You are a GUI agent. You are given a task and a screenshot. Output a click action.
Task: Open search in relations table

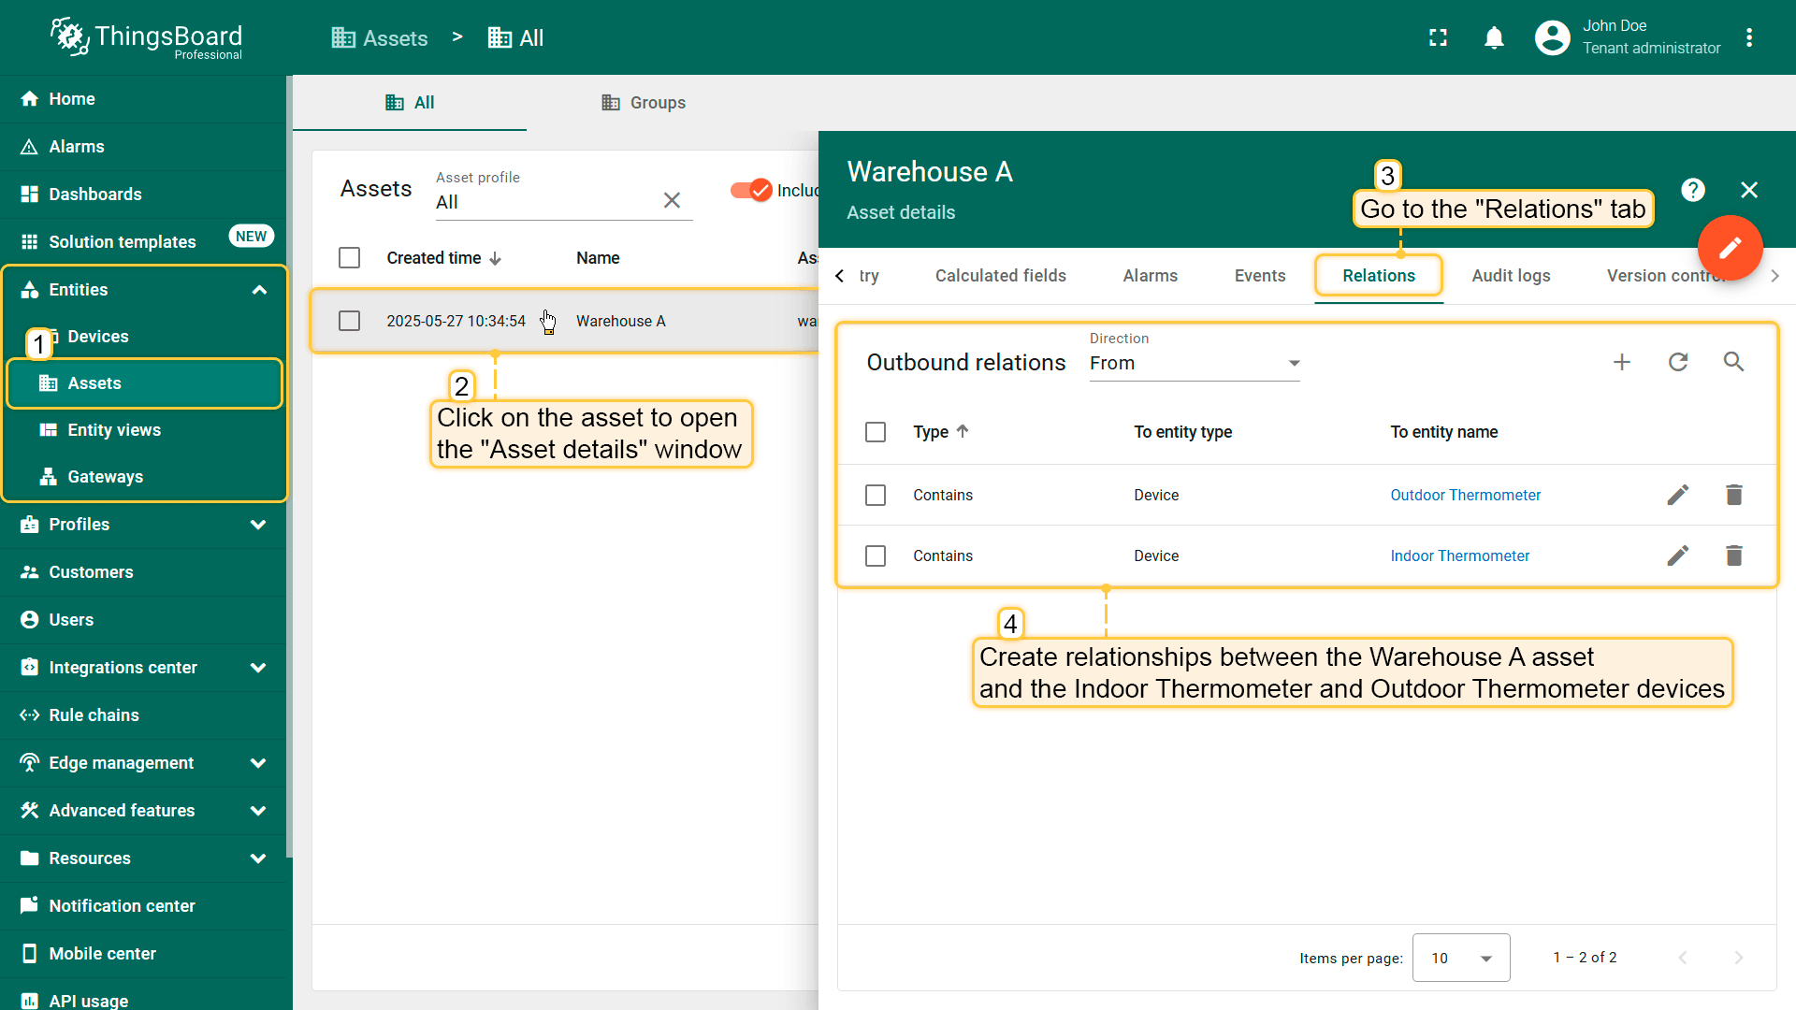pyautogui.click(x=1733, y=363)
